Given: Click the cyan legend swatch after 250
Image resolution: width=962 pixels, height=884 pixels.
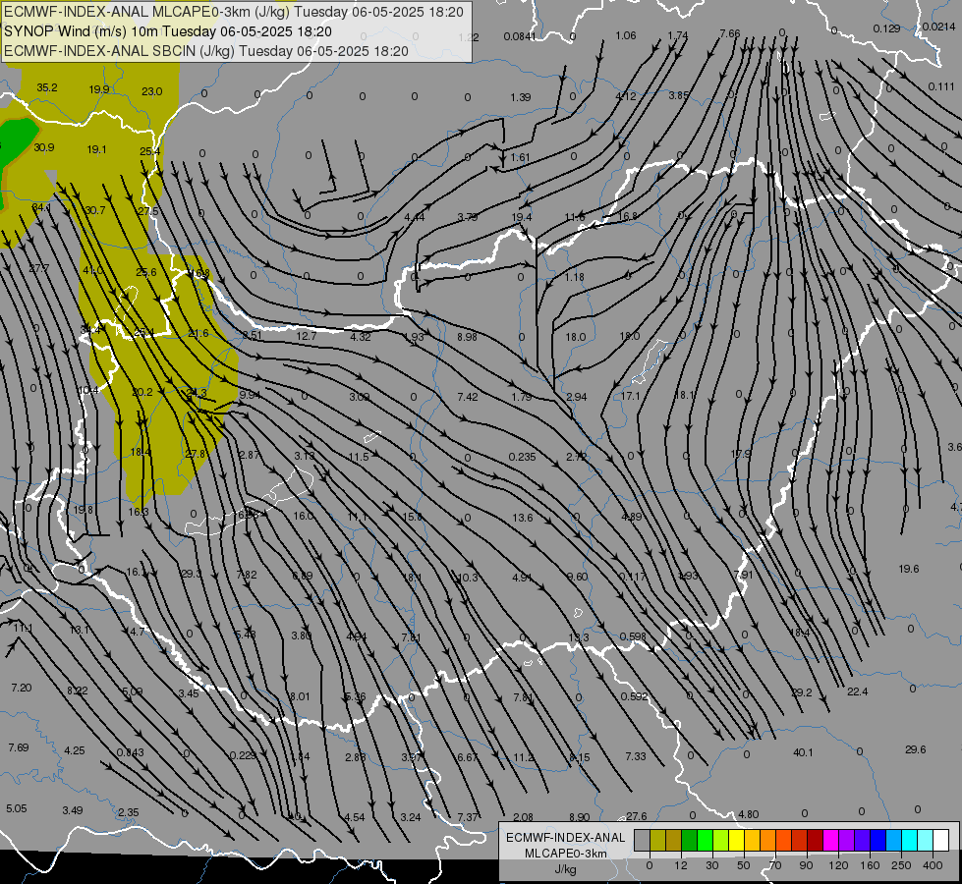Looking at the screenshot, I should pos(909,841).
